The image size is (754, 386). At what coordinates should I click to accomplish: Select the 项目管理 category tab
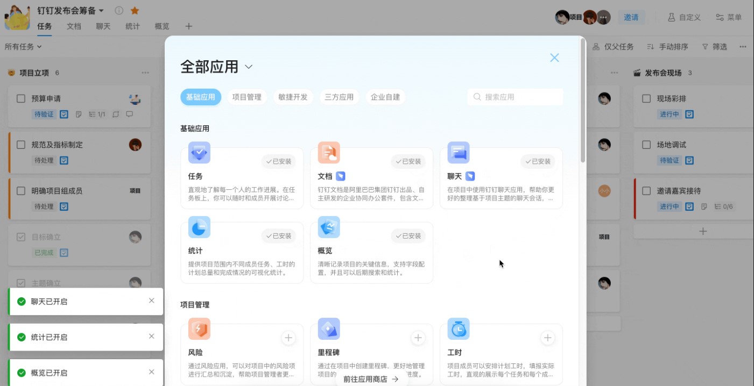pyautogui.click(x=247, y=97)
